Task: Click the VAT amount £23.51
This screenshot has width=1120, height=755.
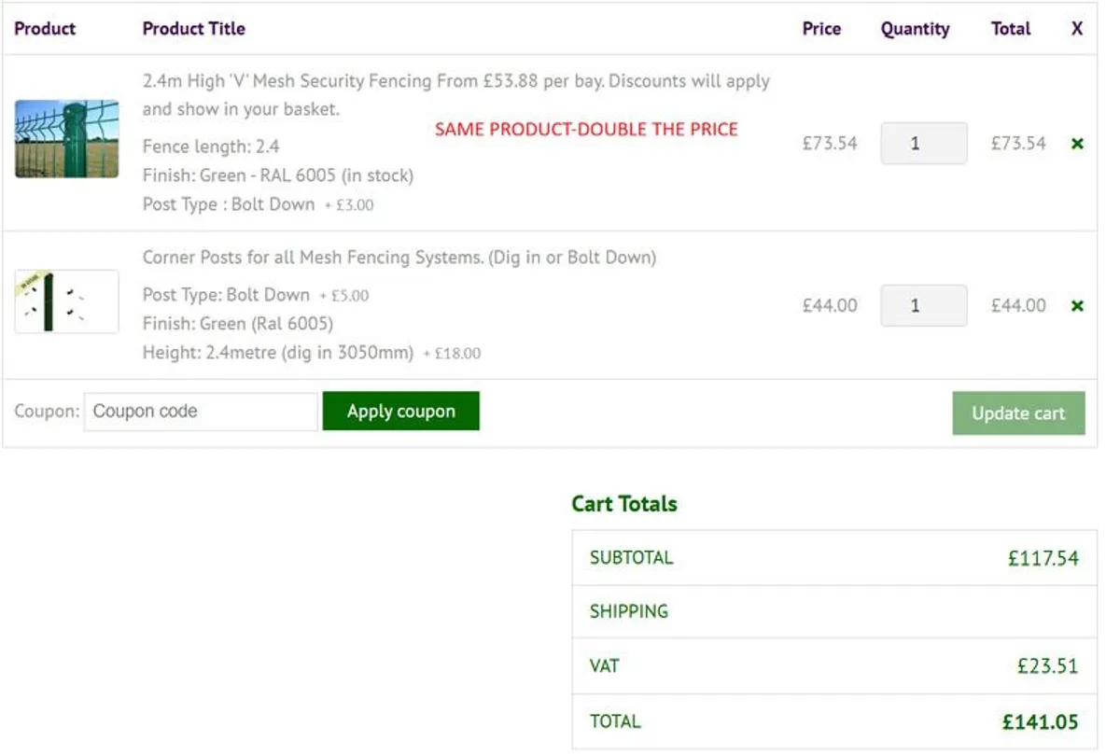Action: (1047, 666)
